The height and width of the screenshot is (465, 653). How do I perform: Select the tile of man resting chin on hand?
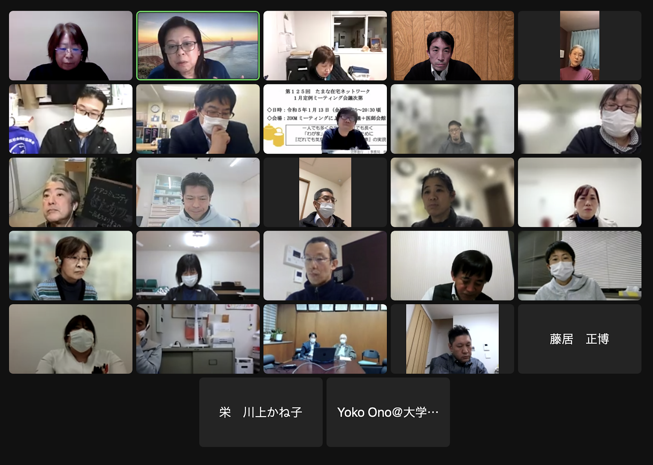pos(198,119)
